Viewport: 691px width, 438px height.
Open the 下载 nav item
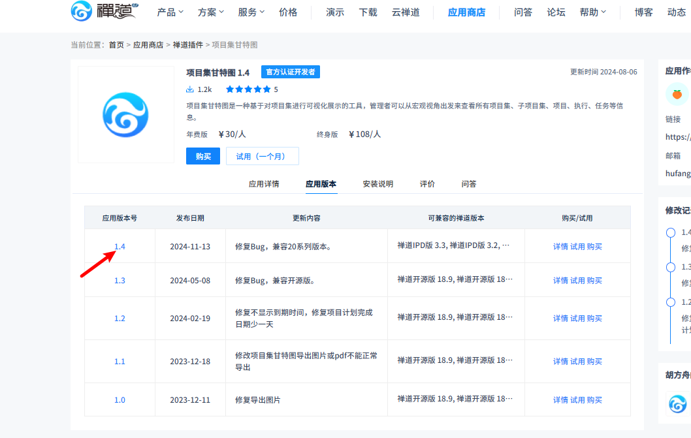pyautogui.click(x=368, y=12)
